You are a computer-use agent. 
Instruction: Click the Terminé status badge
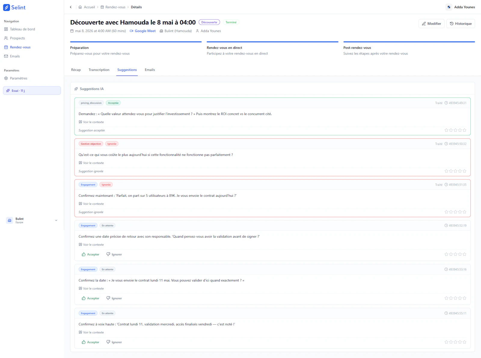click(231, 22)
